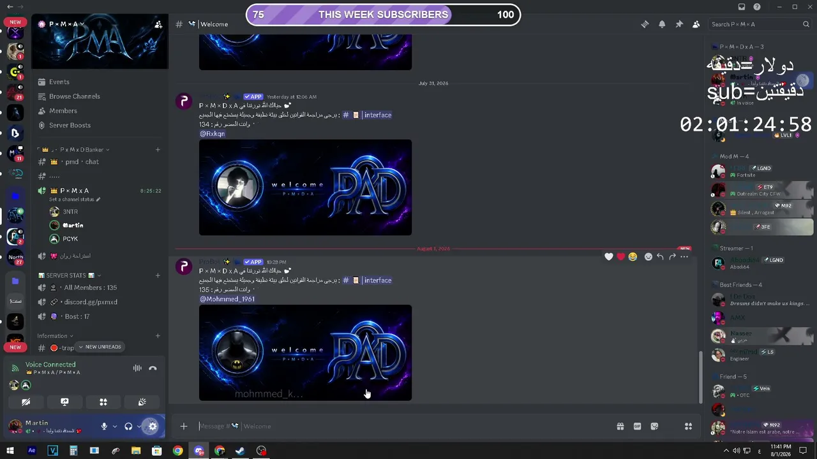Collapse the P×M×D Banker category
The width and height of the screenshot is (817, 459).
tap(76, 150)
